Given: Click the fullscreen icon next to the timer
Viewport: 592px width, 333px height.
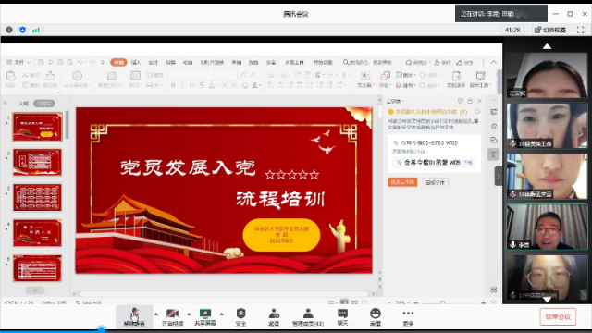Looking at the screenshot, I should [580, 30].
